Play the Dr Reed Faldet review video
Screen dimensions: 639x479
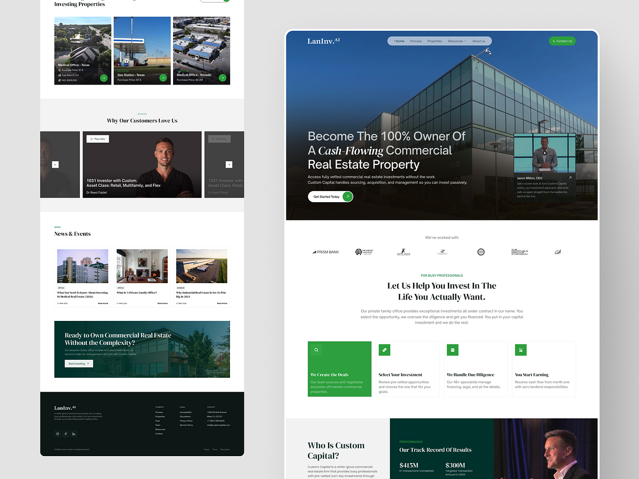tap(98, 139)
